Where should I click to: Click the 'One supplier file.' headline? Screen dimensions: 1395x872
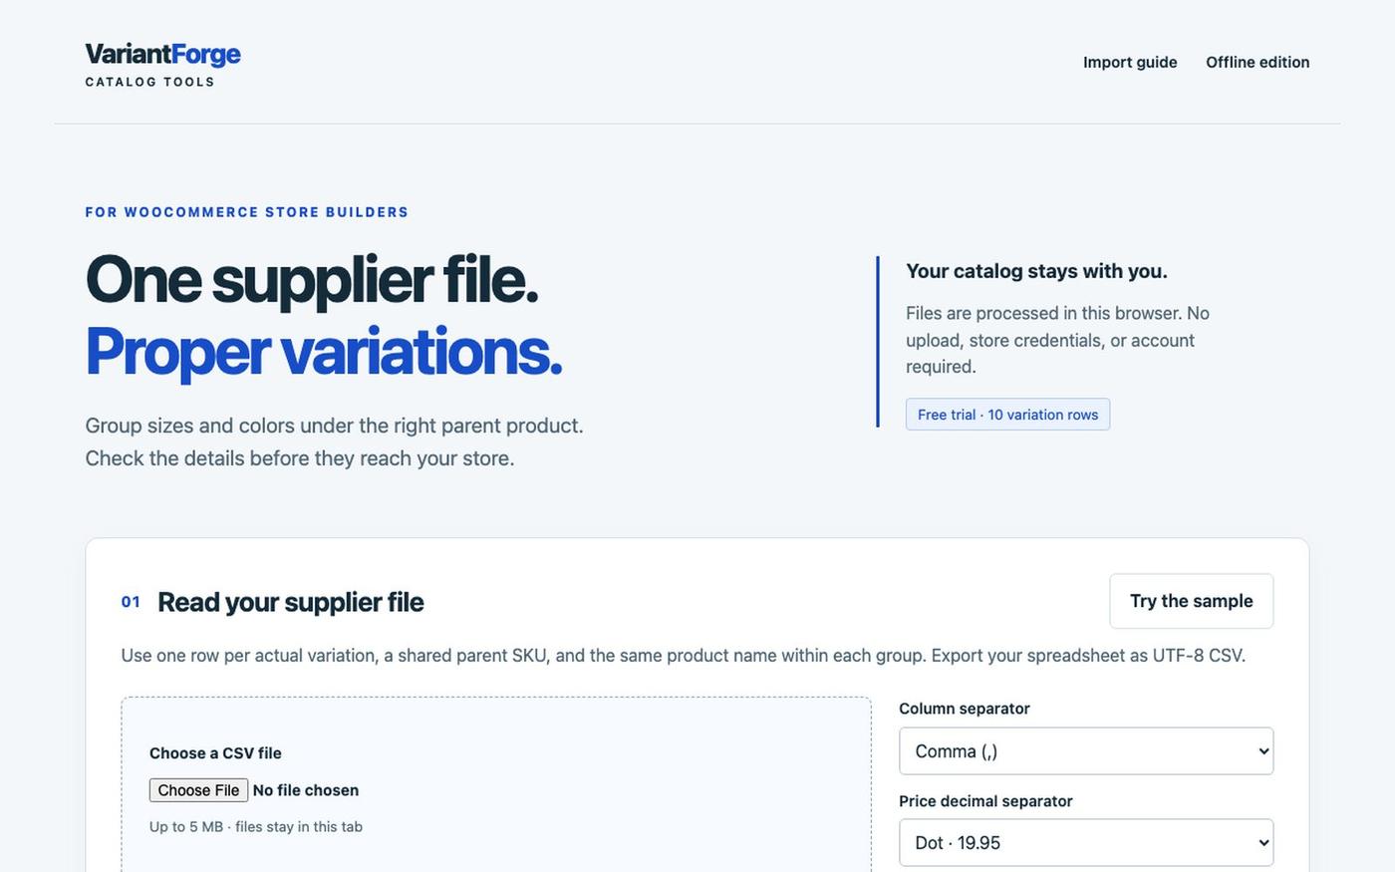point(312,279)
